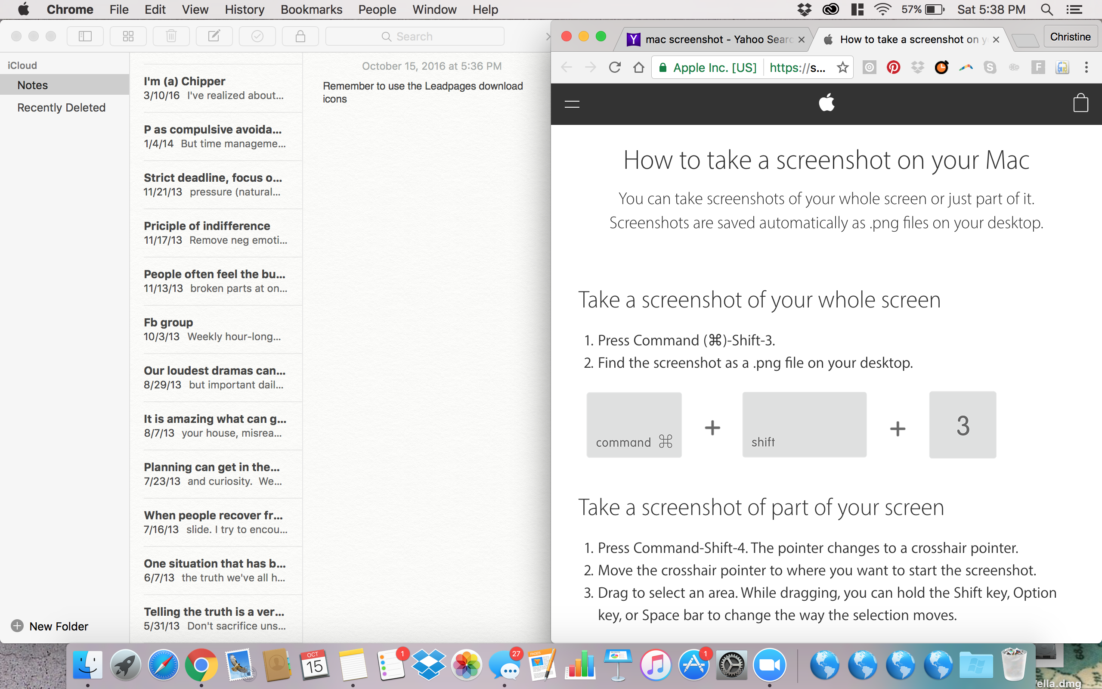Open a new Chrome tab
Image resolution: width=1102 pixels, height=689 pixels.
(x=1025, y=40)
